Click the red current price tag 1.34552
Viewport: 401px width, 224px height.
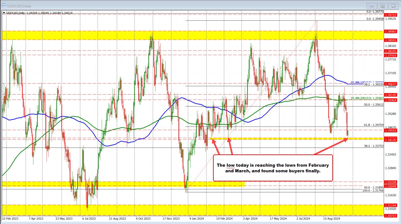(390, 131)
